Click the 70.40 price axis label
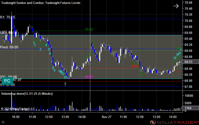 188,9
